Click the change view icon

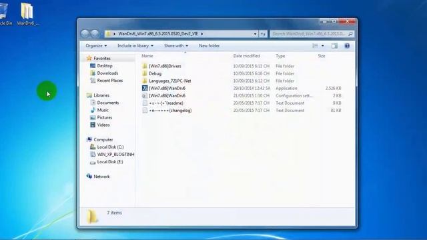(315, 46)
